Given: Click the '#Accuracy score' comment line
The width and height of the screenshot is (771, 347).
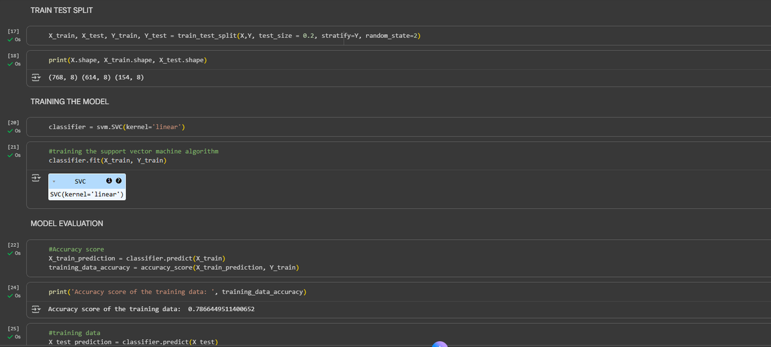Looking at the screenshot, I should tap(76, 249).
